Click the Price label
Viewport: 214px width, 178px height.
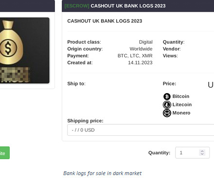coord(169,83)
